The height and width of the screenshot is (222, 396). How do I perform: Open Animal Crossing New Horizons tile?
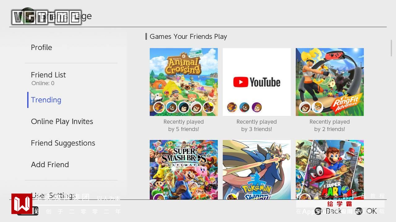tap(184, 82)
